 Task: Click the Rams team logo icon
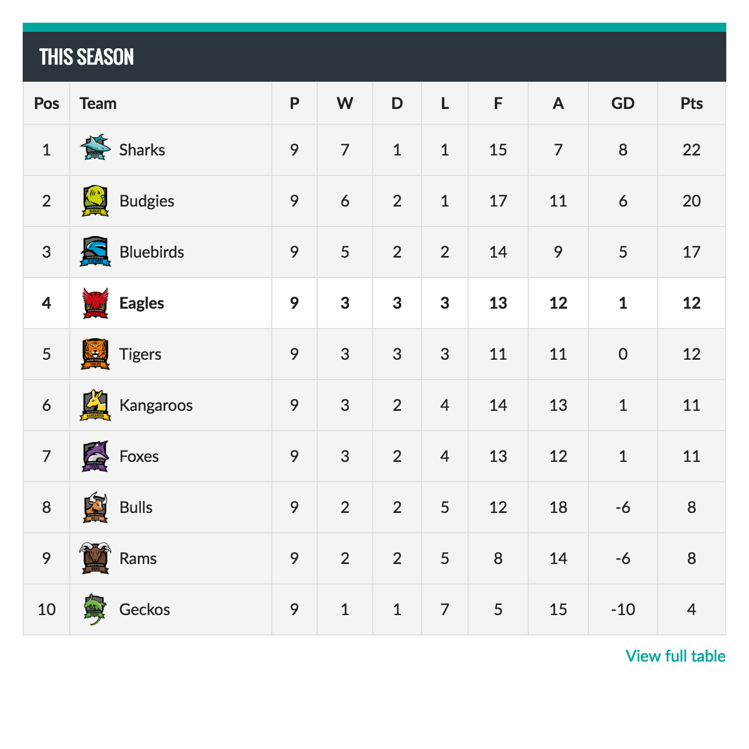coord(95,558)
